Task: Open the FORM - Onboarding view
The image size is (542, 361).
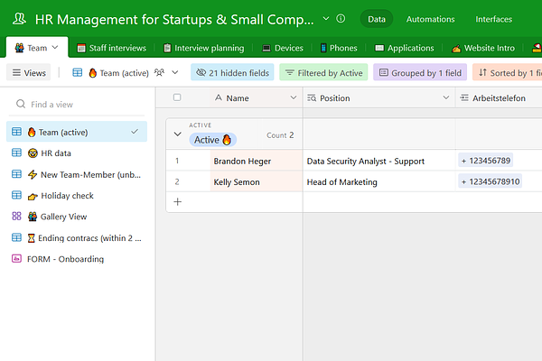Action: (x=77, y=259)
